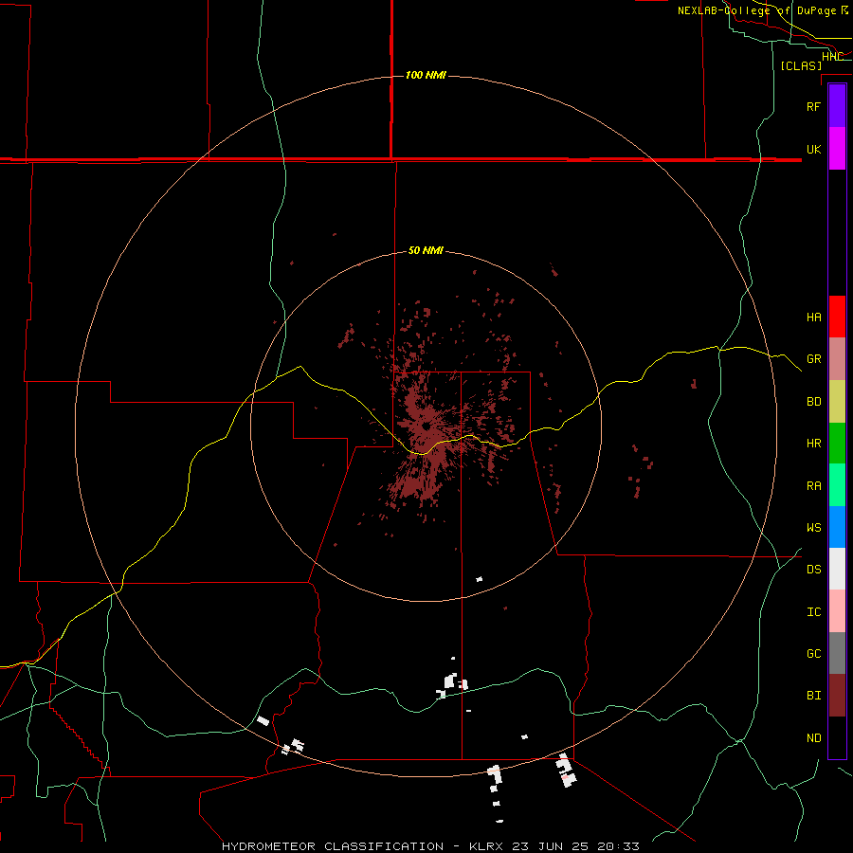Click the 50 NMI range ring label
The image size is (853, 853).
pyautogui.click(x=426, y=250)
